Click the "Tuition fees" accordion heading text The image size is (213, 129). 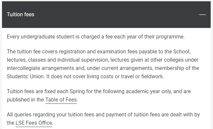(21, 14)
